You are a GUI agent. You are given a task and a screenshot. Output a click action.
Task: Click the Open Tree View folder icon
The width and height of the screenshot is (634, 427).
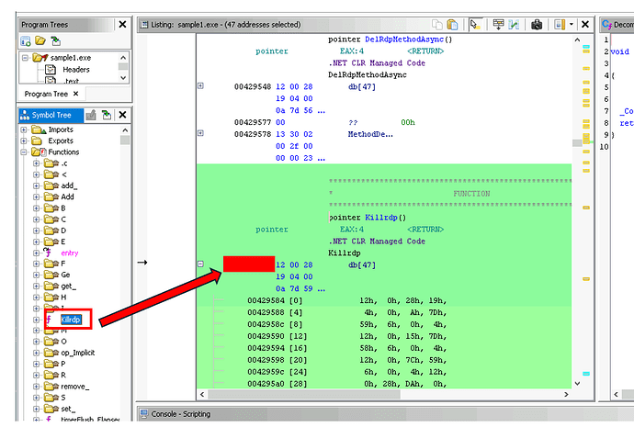40,41
